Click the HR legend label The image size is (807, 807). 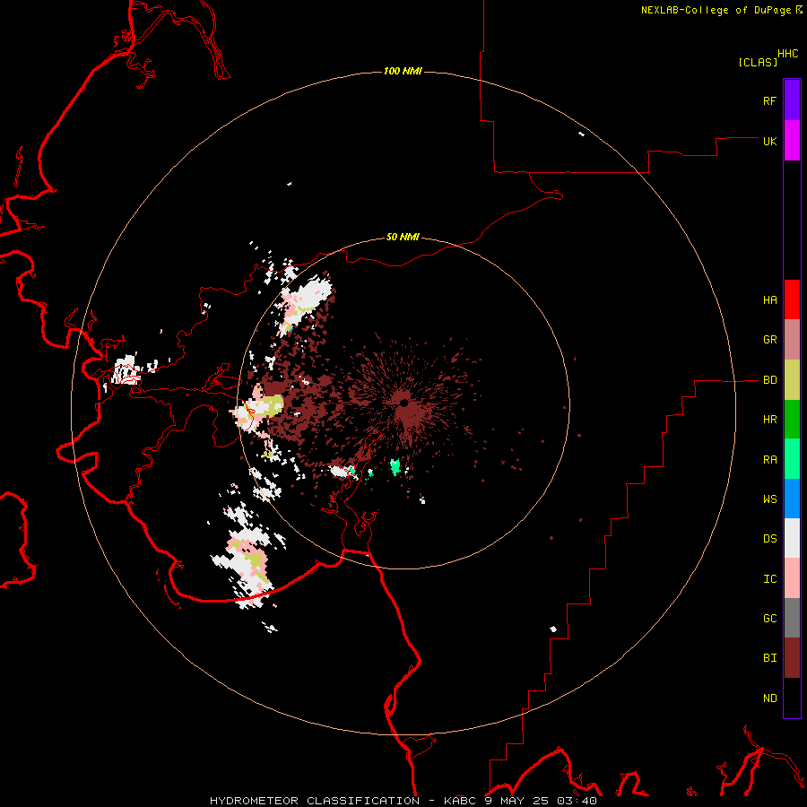coord(769,420)
